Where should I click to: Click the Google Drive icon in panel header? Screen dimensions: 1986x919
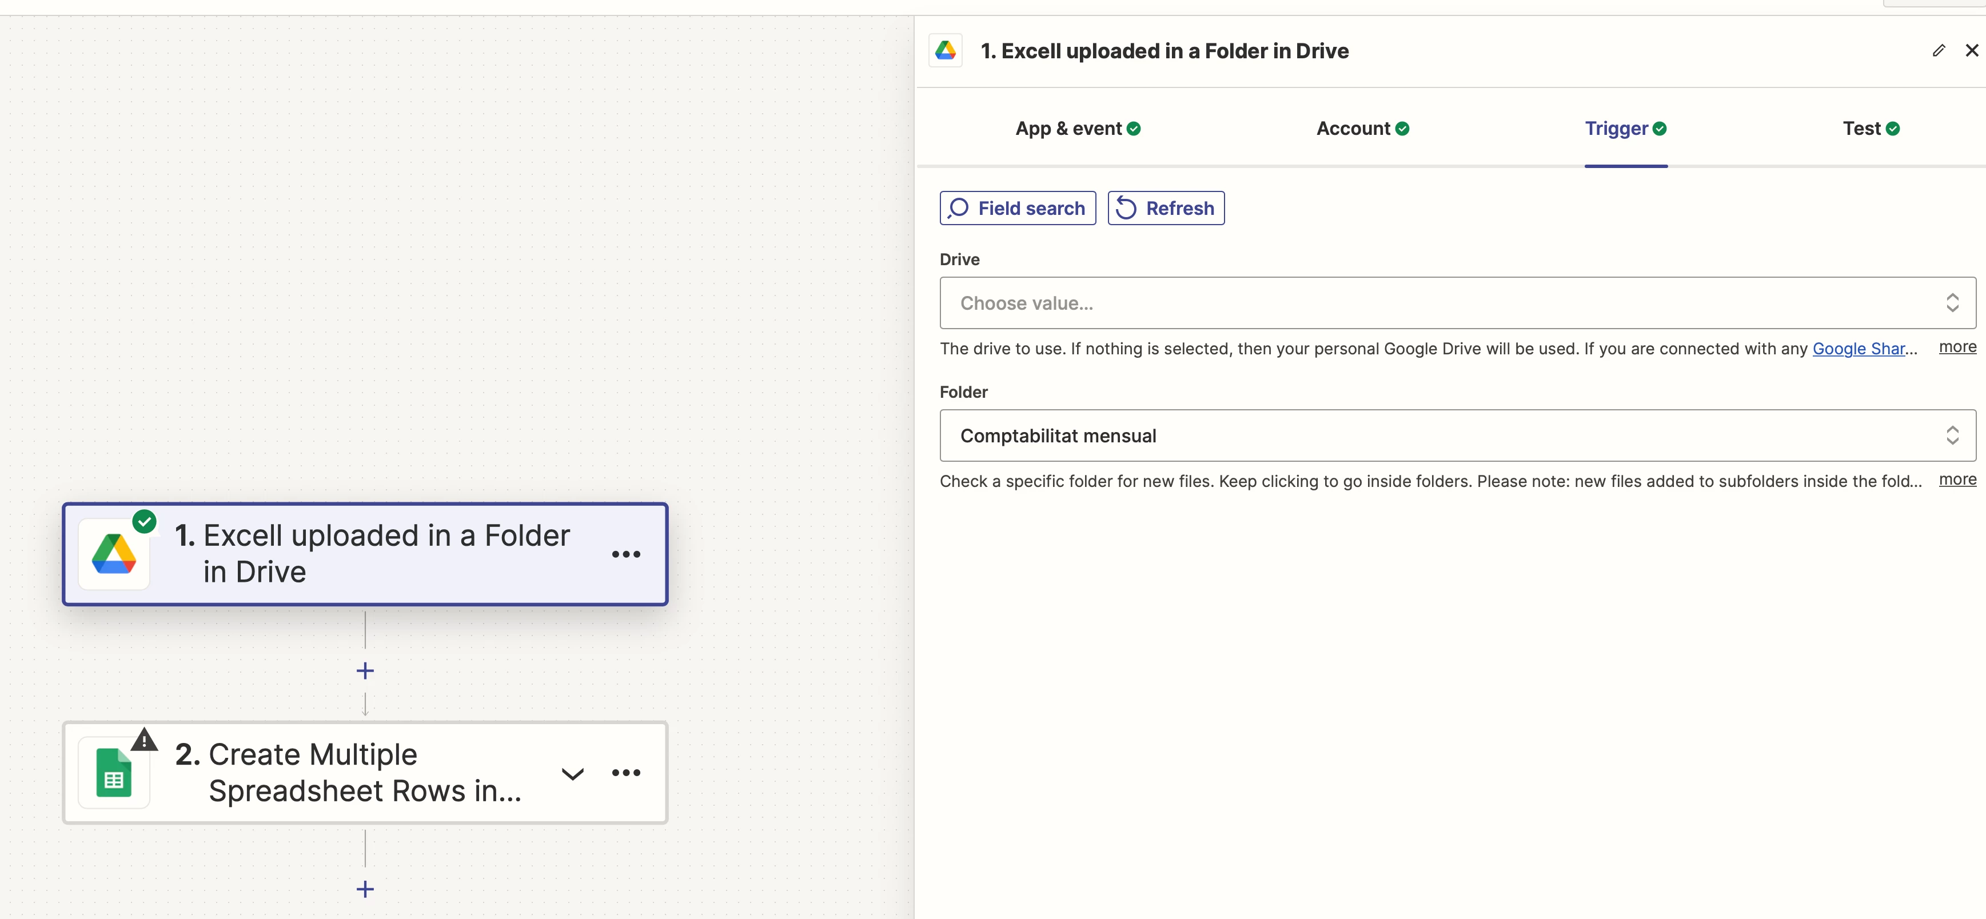945,51
